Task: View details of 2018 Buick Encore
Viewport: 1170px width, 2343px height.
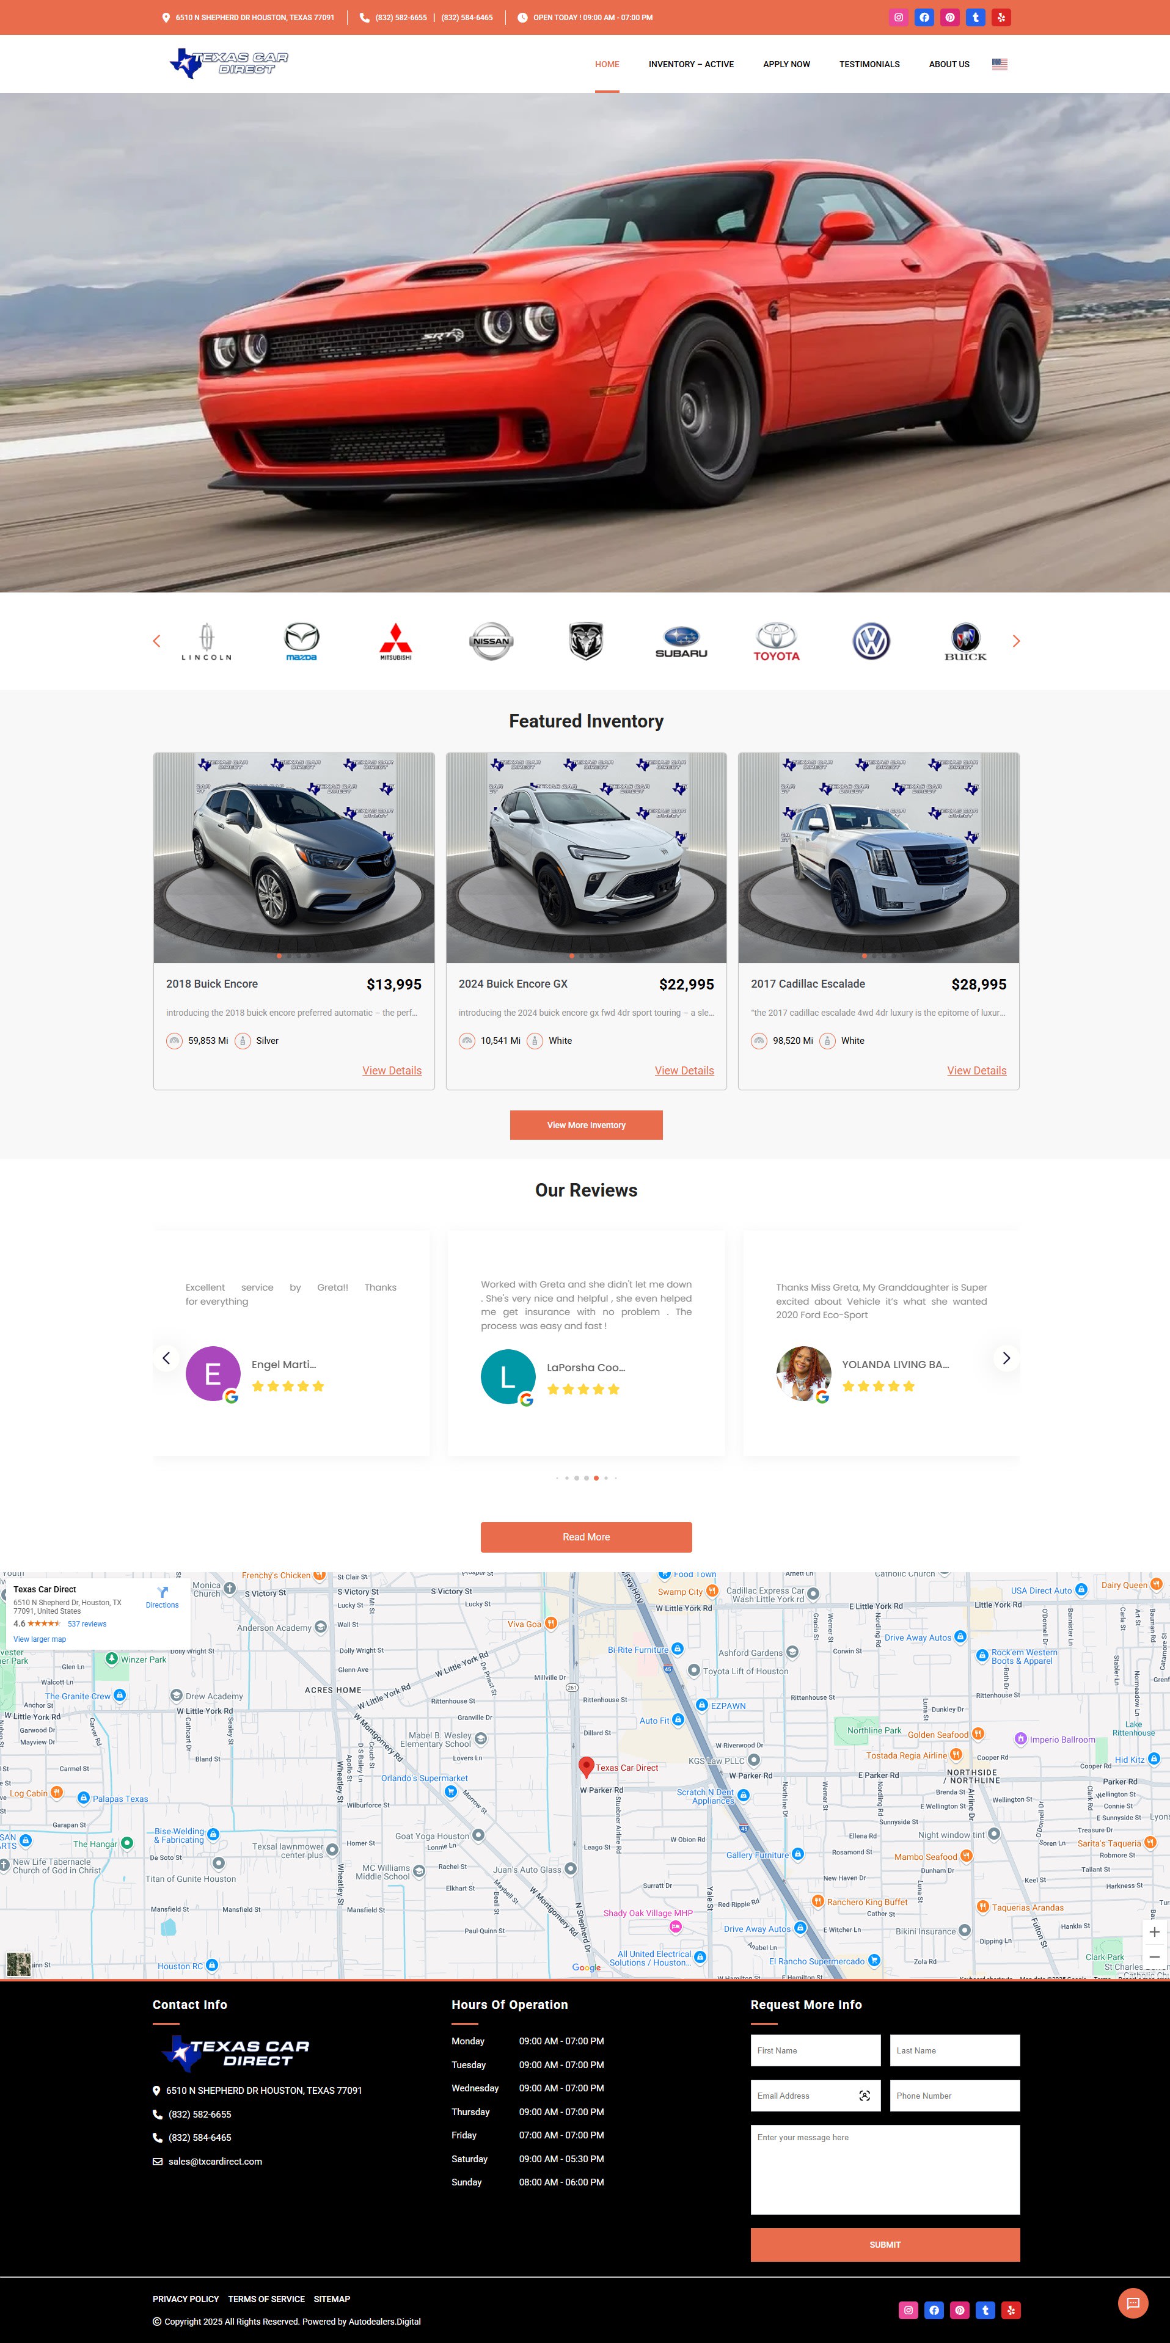Action: pos(392,1071)
